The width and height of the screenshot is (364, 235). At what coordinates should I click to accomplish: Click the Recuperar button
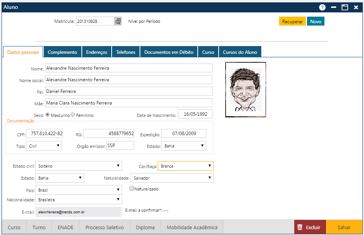(292, 22)
